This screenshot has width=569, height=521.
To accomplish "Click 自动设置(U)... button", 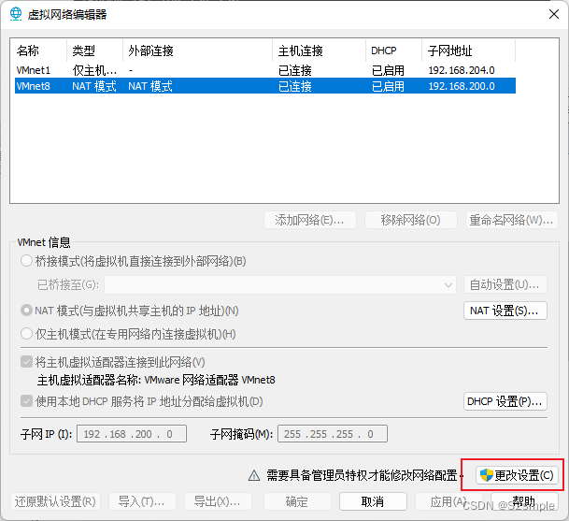I will tap(505, 284).
